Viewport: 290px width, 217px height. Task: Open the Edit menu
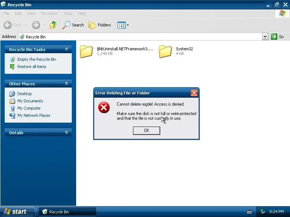pyautogui.click(x=18, y=13)
